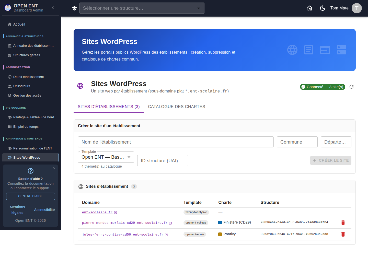This screenshot has width=368, height=257.
Task: Click the Structure column header
Action: pos(270,203)
